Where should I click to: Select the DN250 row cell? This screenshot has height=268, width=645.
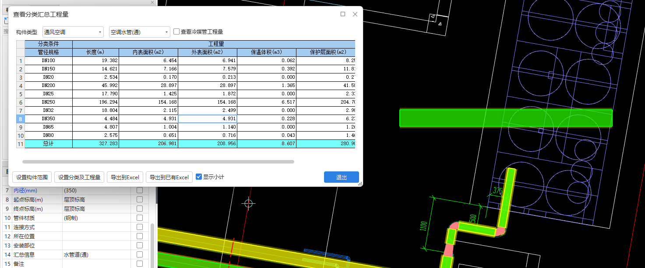(x=49, y=102)
